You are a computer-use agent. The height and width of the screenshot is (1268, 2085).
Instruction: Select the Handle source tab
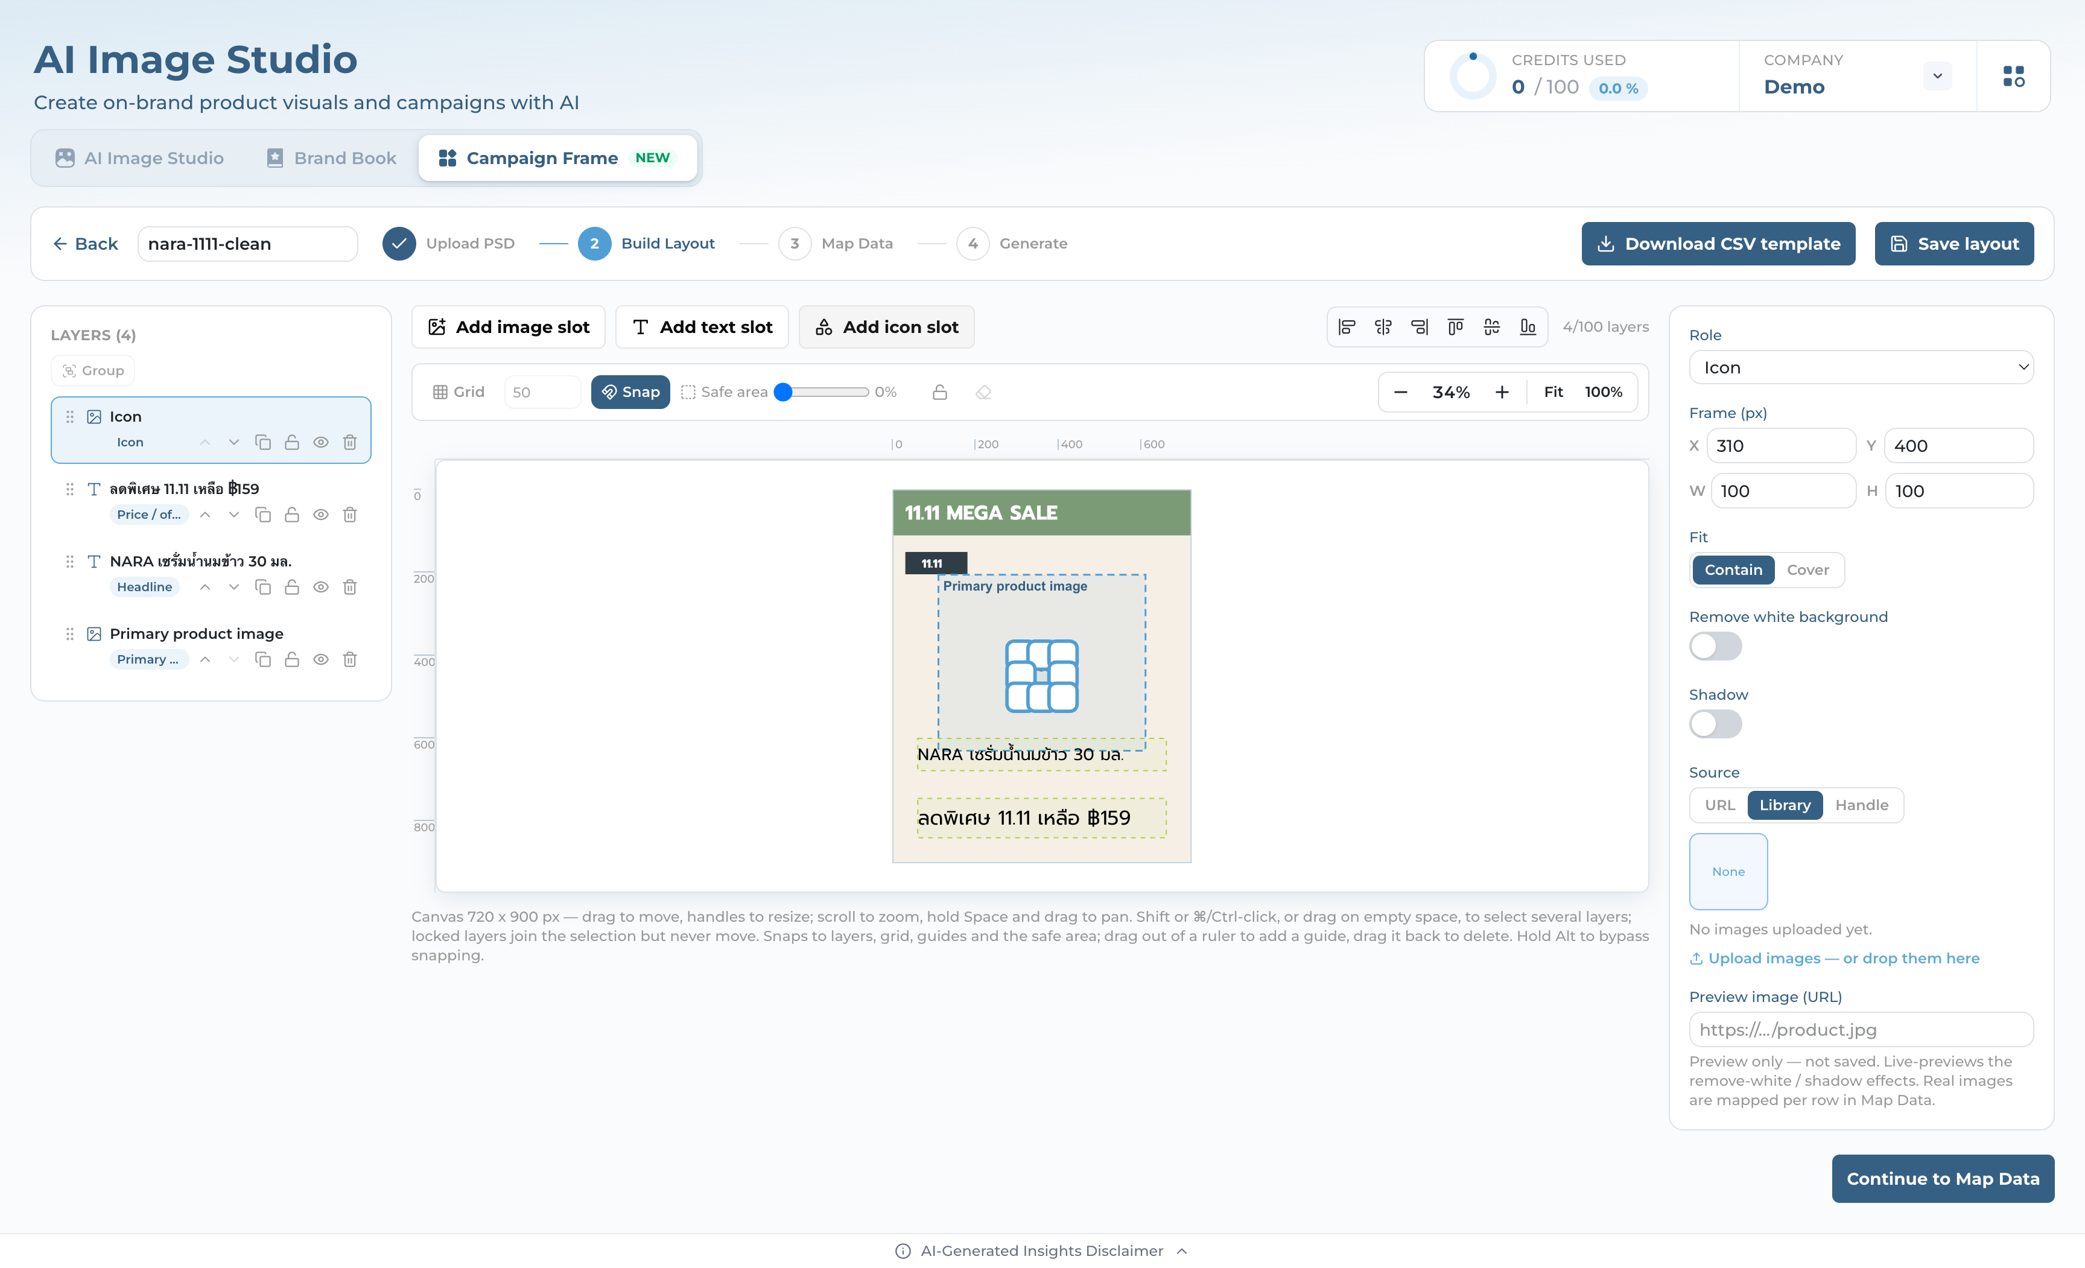pyautogui.click(x=1862, y=805)
